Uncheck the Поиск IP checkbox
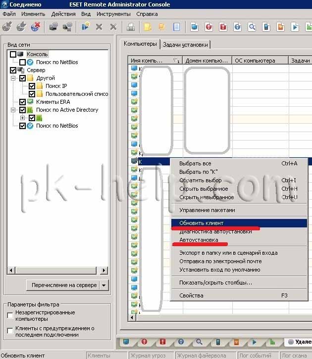This screenshot has width=312, height=359. (x=32, y=86)
